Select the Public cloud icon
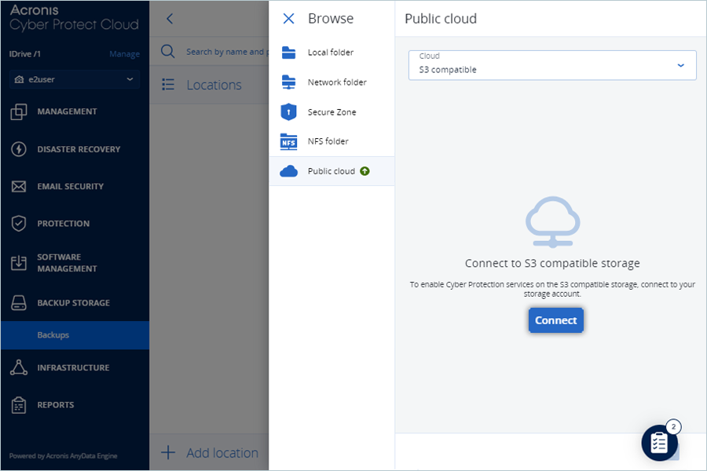This screenshot has width=707, height=471. [x=288, y=171]
